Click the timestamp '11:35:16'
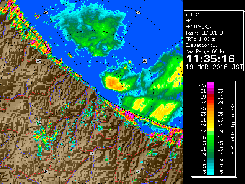This screenshot has height=184, width=245. (x=211, y=59)
